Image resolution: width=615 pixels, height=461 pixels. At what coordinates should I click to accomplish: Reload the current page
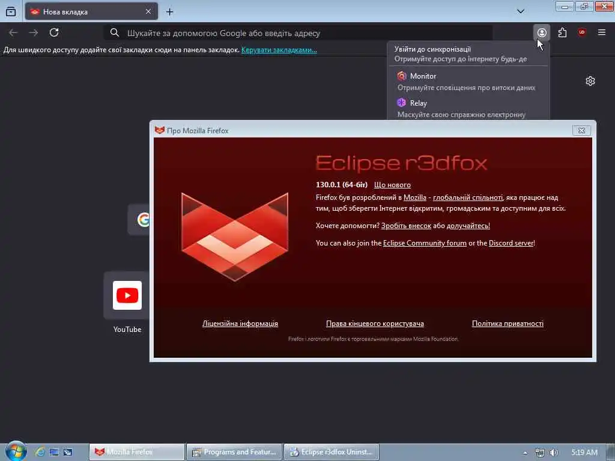(54, 32)
